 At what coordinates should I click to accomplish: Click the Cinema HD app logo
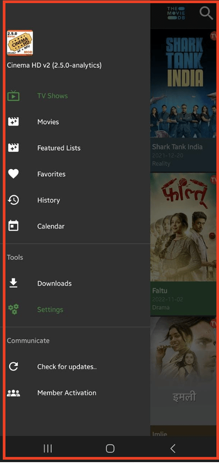pyautogui.click(x=20, y=43)
